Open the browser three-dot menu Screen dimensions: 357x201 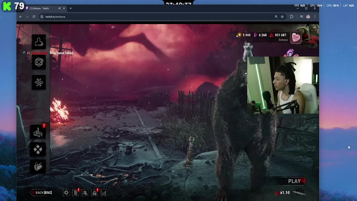pyautogui.click(x=315, y=17)
